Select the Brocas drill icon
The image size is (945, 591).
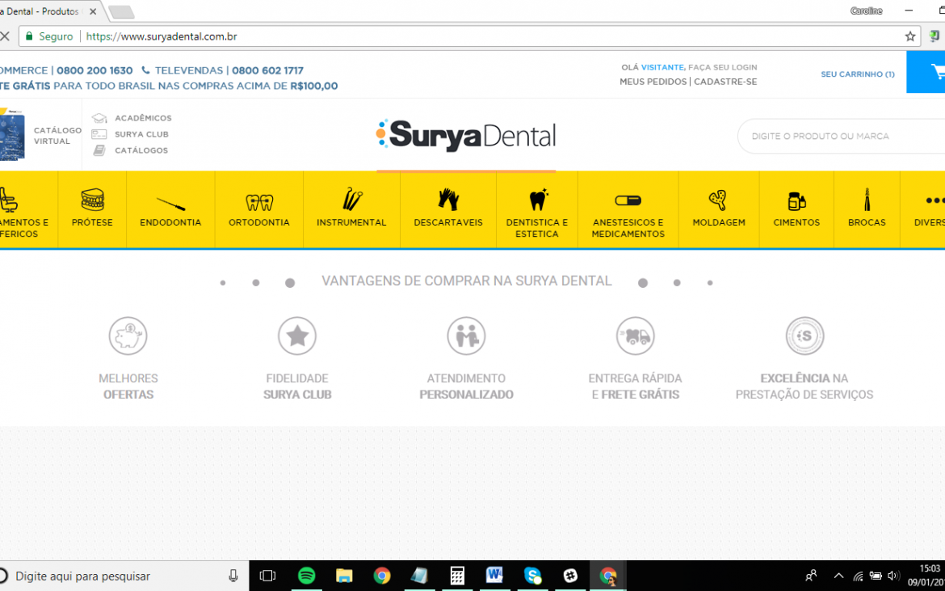867,200
